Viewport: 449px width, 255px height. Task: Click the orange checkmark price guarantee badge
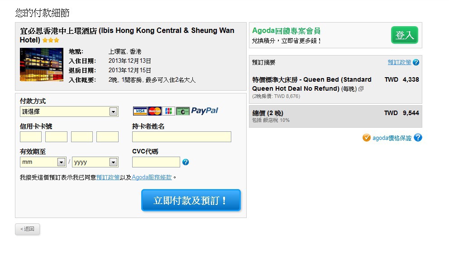click(x=367, y=138)
